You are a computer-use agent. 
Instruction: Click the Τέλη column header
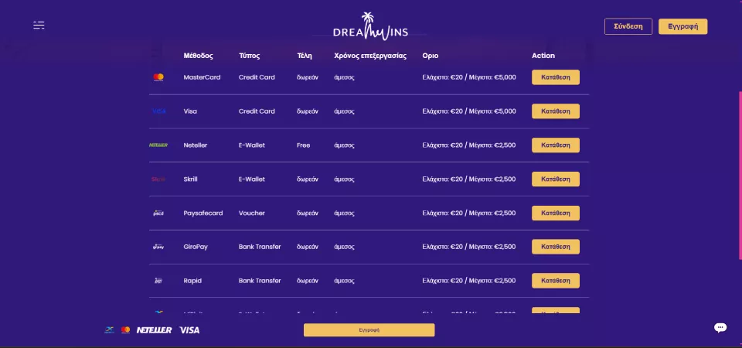tap(305, 56)
